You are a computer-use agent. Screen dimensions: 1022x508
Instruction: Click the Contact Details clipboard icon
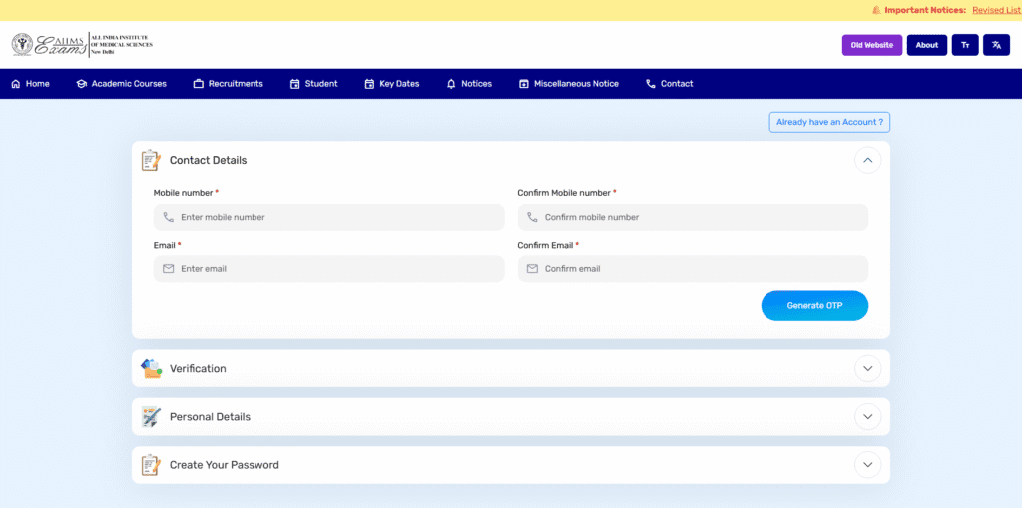(x=151, y=160)
